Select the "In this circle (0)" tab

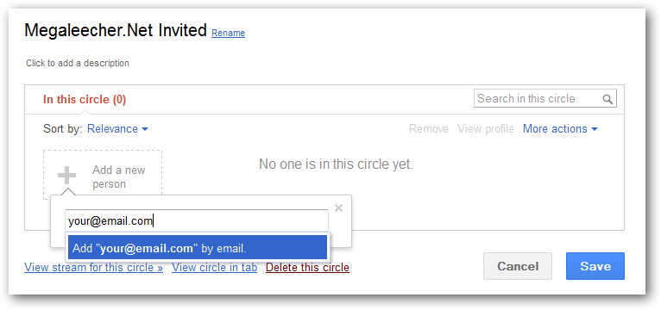point(85,100)
